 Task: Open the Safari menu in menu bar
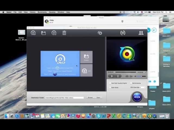(x=9, y=12)
